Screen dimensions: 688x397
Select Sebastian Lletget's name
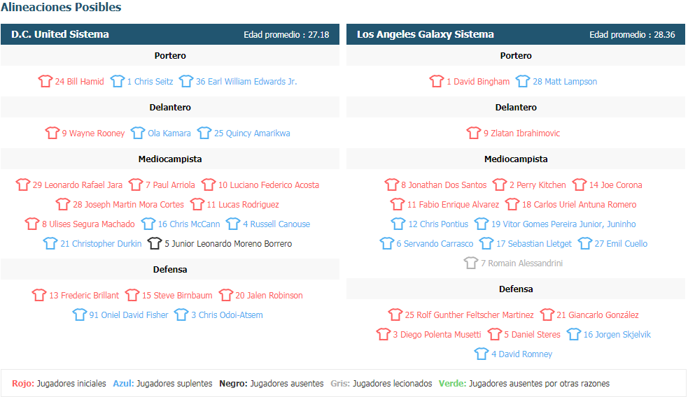[533, 244]
